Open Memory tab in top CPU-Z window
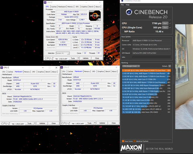This screenshot has height=154, width=193. click(x=70, y=7)
